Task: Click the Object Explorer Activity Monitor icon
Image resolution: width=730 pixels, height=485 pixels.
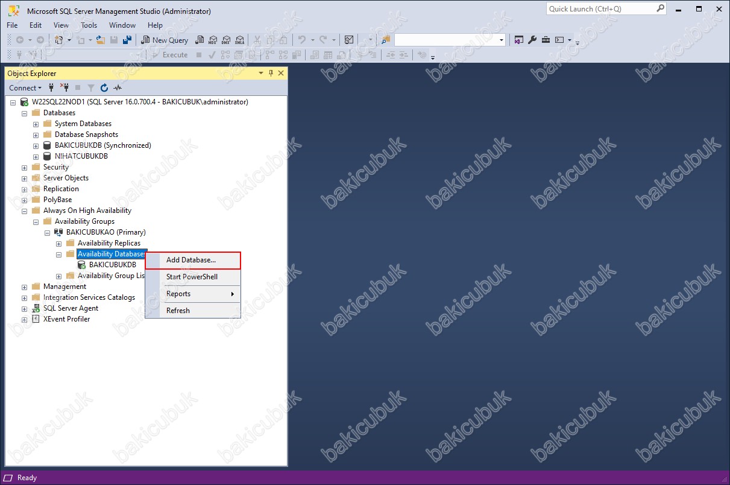Action: click(x=118, y=87)
